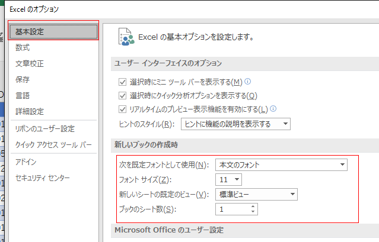Toggle 選択時にクイック分析オプションを表示する checkbox
Viewport: 379px width, 242px height.
(122, 96)
